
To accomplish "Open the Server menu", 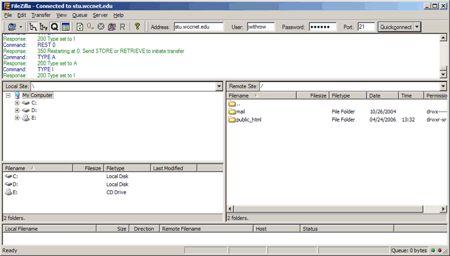I will click(100, 15).
